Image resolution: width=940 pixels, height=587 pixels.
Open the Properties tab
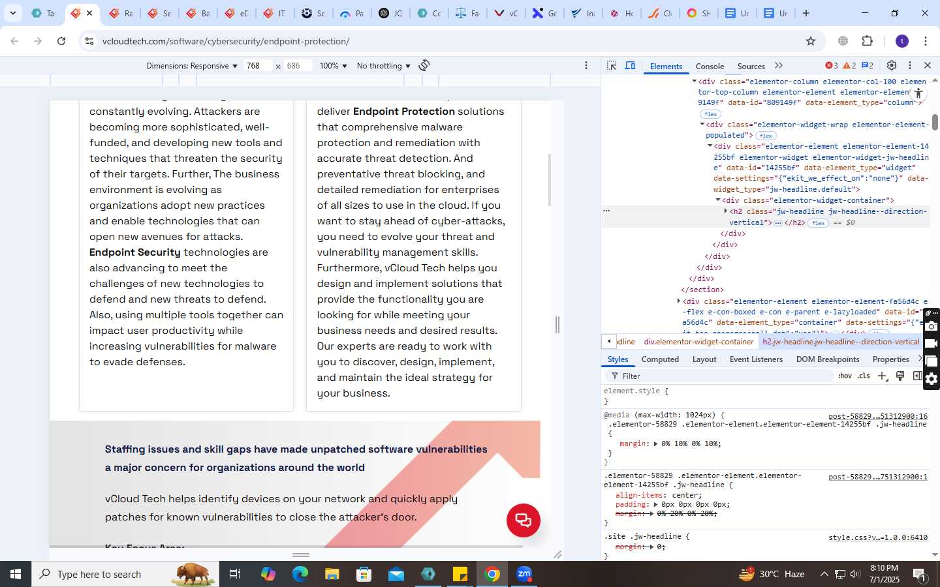890,359
